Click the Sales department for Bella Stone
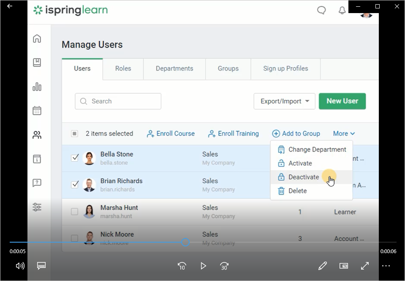The width and height of the screenshot is (405, 281). [x=210, y=154]
